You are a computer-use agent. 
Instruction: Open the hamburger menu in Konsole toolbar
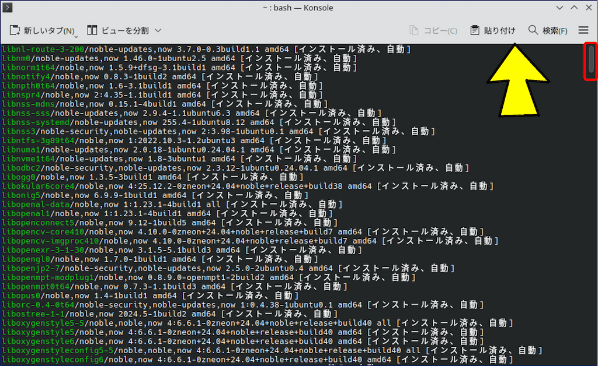point(583,30)
